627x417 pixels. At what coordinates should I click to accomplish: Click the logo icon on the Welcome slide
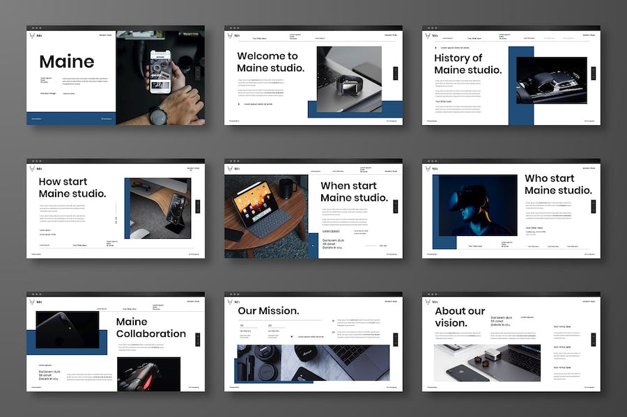click(229, 36)
